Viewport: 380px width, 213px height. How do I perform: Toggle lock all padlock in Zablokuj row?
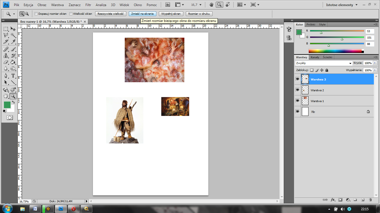[x=327, y=70]
